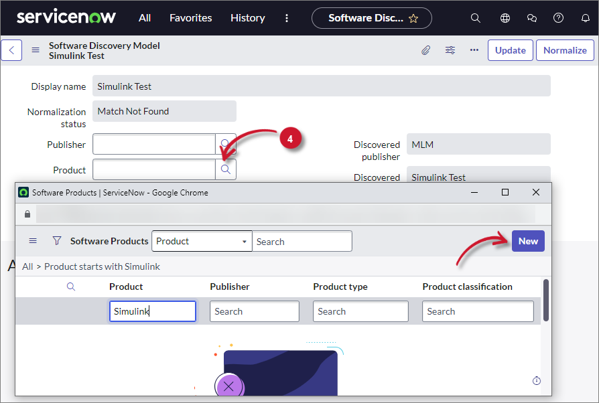Click the All navigation menu item
599x403 pixels.
pyautogui.click(x=144, y=18)
